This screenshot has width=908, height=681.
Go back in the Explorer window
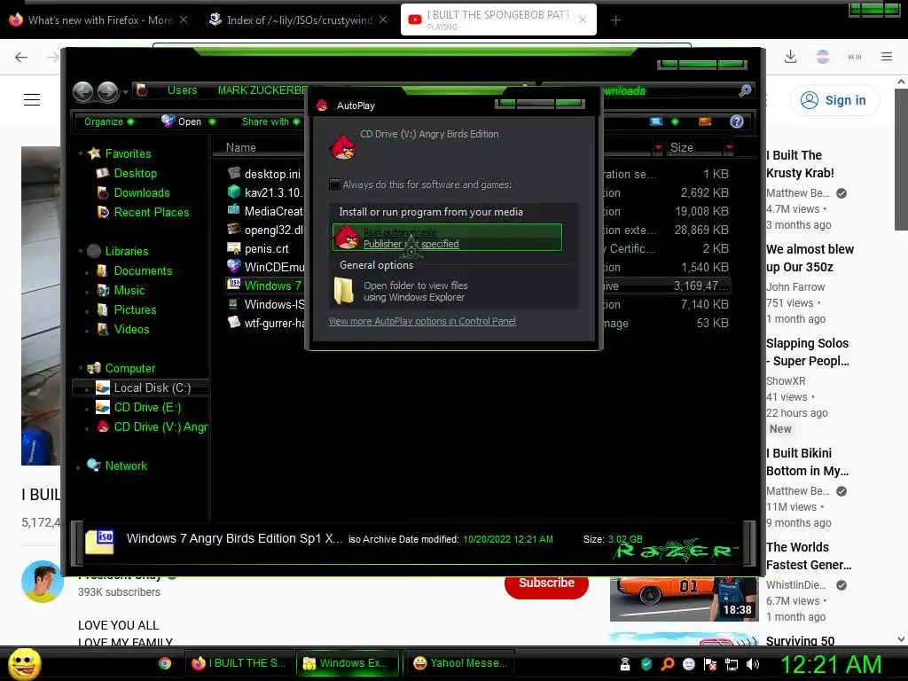tap(82, 91)
